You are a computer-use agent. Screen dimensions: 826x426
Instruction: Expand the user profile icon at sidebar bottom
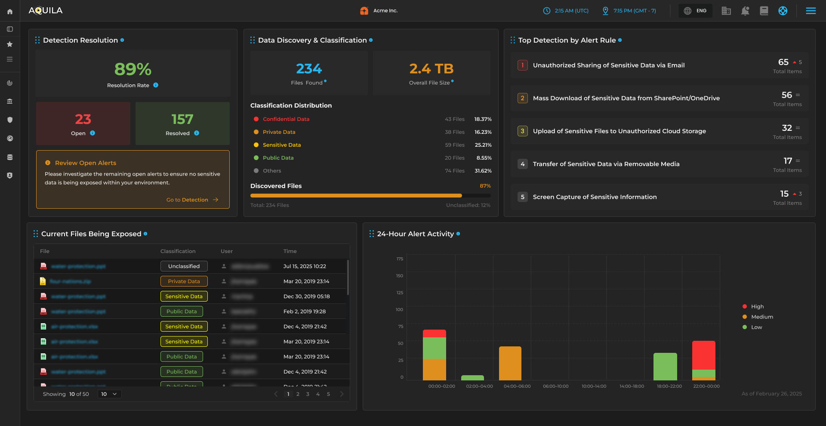tap(10, 175)
